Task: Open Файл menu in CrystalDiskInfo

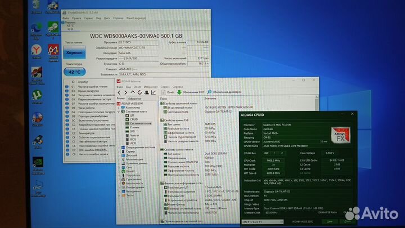Action: click(66, 19)
